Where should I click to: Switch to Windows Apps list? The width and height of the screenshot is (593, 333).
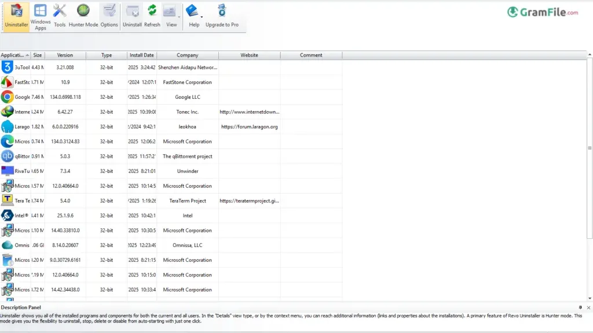click(x=41, y=17)
